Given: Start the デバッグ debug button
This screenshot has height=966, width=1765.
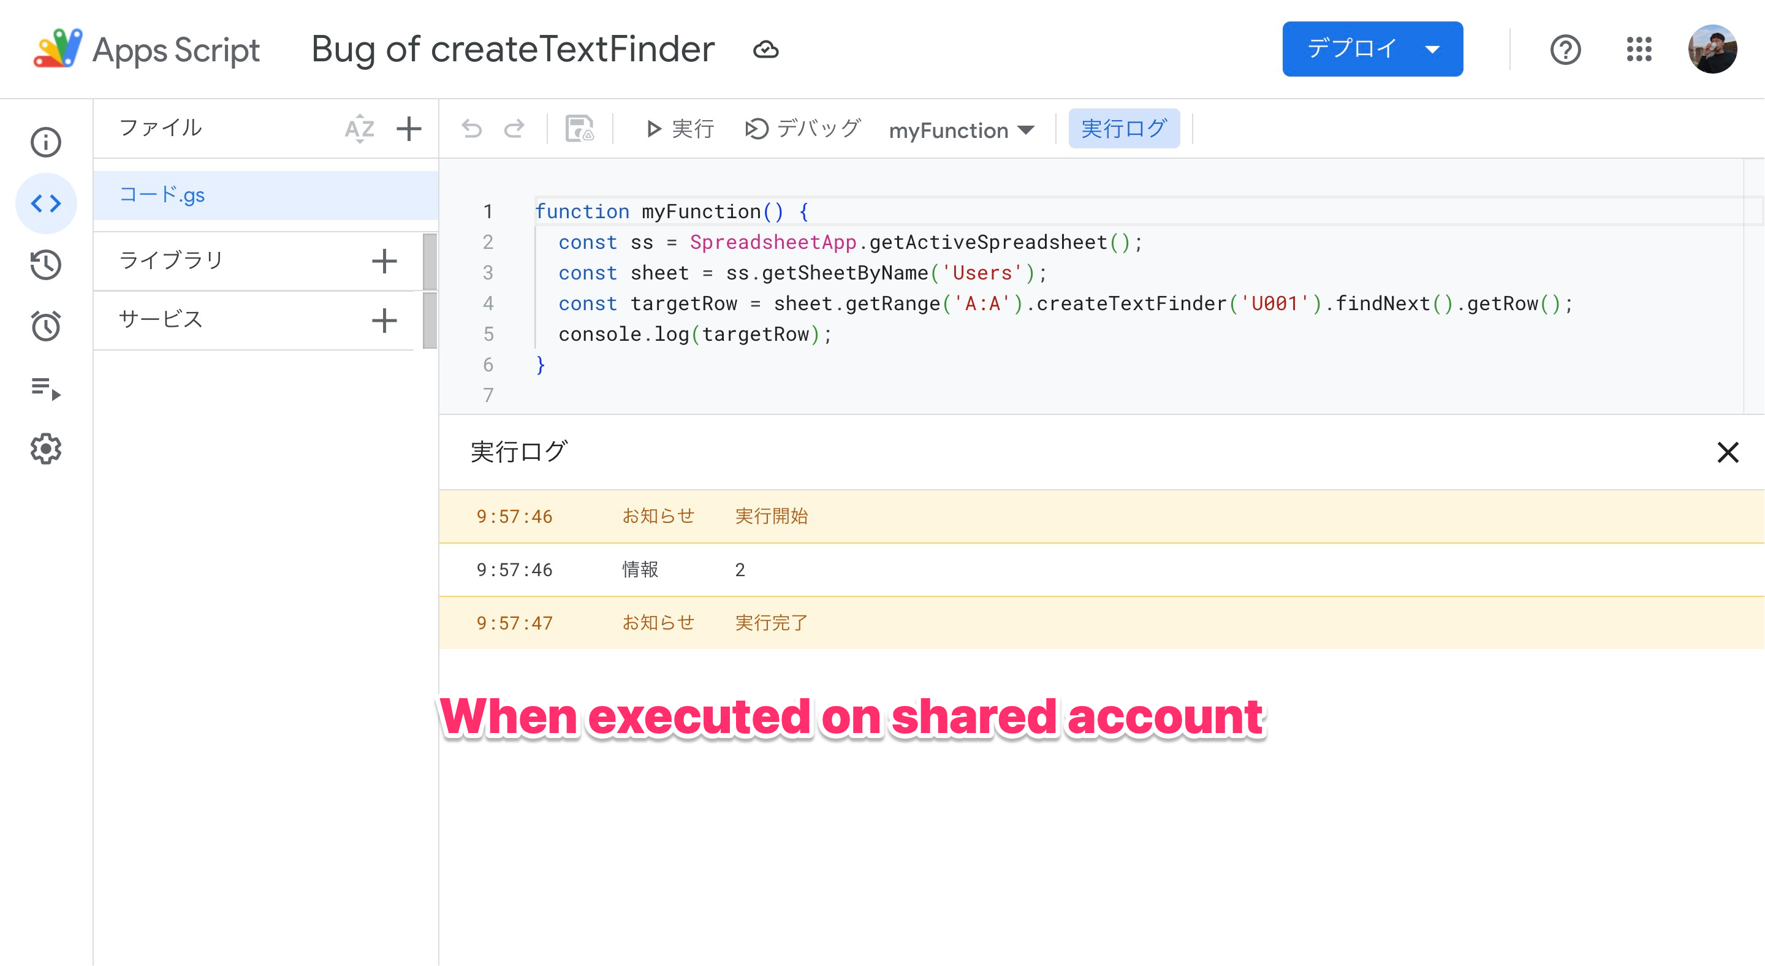Looking at the screenshot, I should (x=803, y=129).
